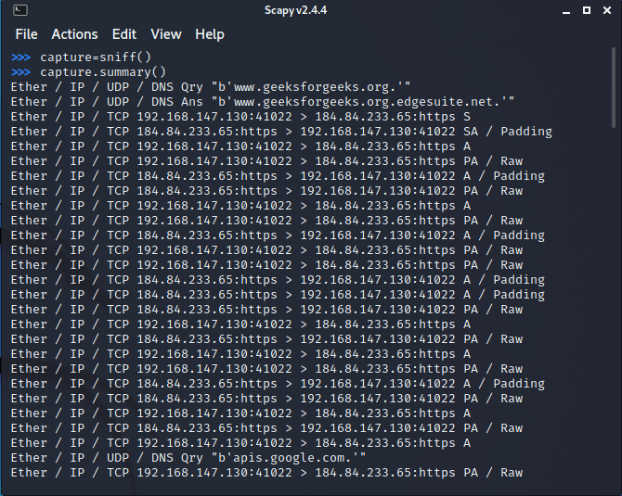The height and width of the screenshot is (496, 622).
Task: Click the empty scrollbar track below the thumb
Action: tap(615, 324)
